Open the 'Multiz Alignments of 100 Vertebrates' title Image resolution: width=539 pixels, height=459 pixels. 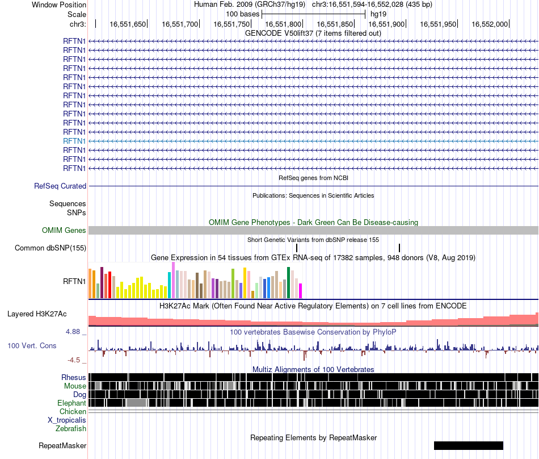tap(313, 370)
